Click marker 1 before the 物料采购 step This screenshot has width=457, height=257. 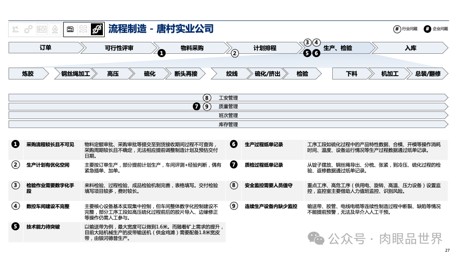(x=161, y=53)
